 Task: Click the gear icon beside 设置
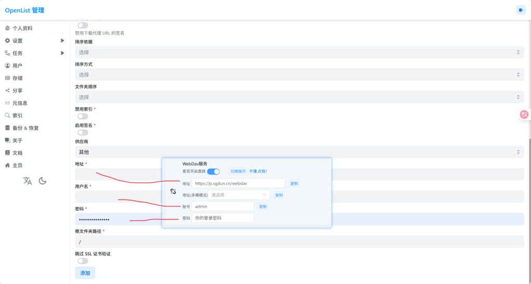[x=7, y=40]
